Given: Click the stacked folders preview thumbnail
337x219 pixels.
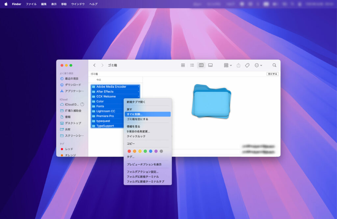Looking at the screenshot, I should tap(211, 101).
